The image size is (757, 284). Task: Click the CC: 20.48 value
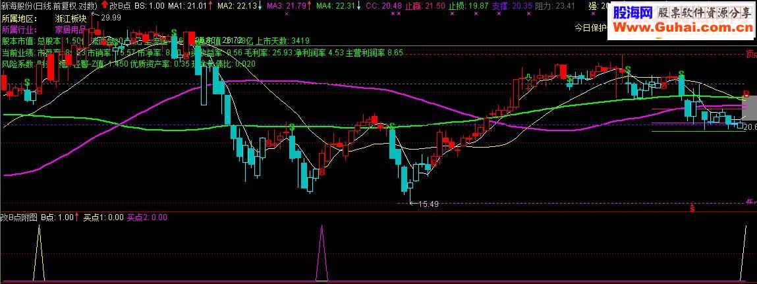pos(384,6)
